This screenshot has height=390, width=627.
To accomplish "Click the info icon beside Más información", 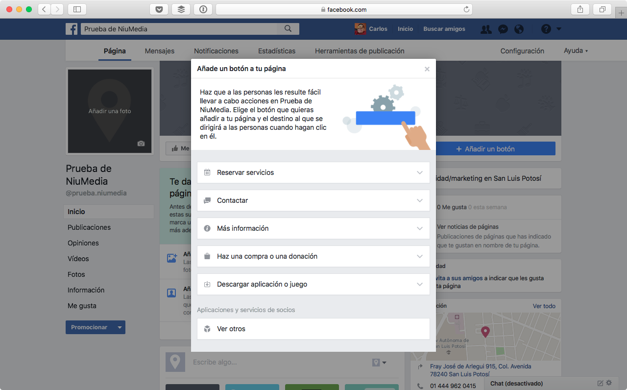I will coord(207,228).
